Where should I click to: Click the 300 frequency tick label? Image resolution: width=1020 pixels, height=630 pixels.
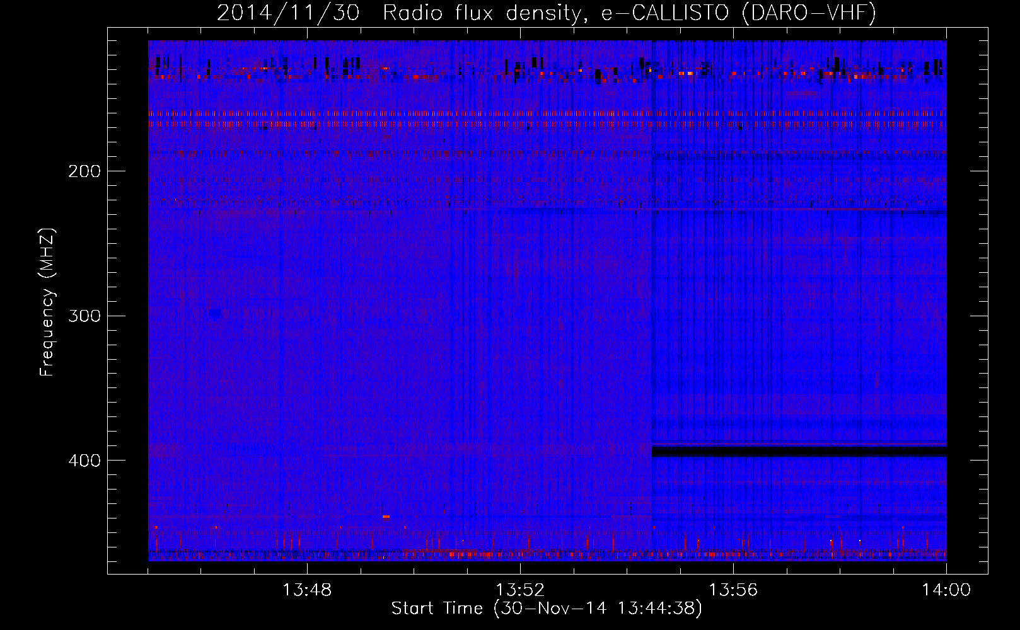[84, 316]
